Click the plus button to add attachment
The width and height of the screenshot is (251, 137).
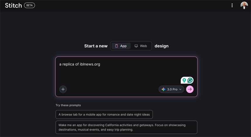[63, 89]
